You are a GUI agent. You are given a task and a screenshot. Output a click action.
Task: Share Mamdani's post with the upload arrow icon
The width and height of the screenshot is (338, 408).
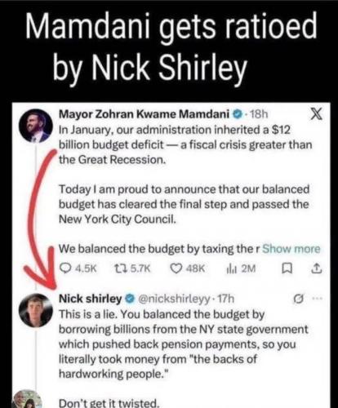(x=317, y=268)
